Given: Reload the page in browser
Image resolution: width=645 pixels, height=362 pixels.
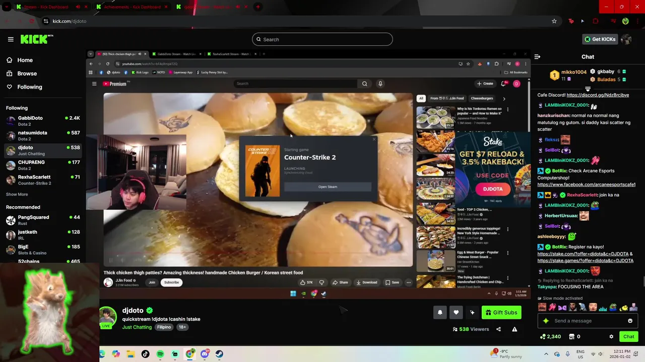Looking at the screenshot, I should pyautogui.click(x=31, y=21).
